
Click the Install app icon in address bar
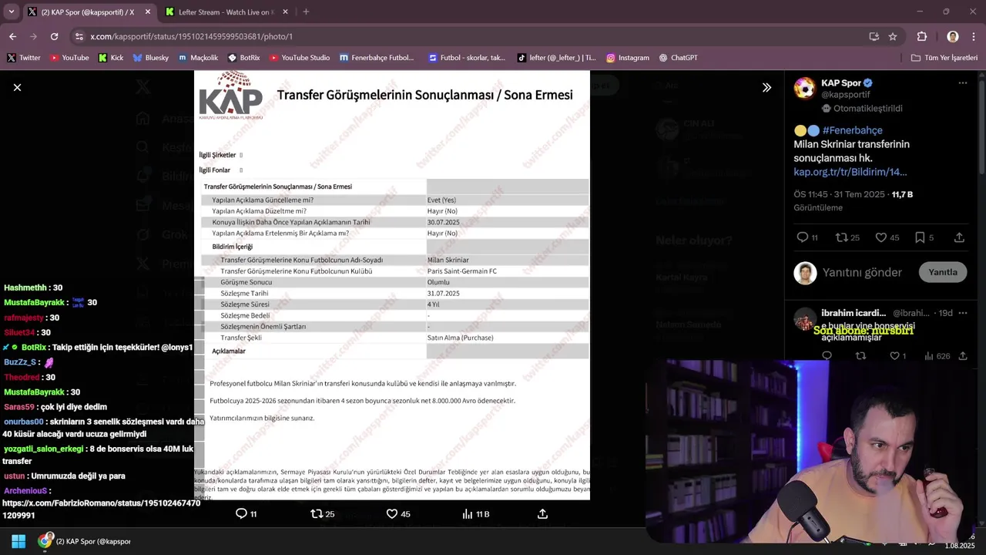[874, 36]
